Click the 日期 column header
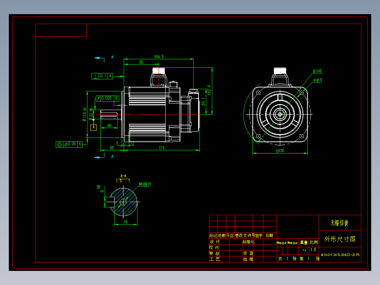380x285 pixels. pos(269,236)
